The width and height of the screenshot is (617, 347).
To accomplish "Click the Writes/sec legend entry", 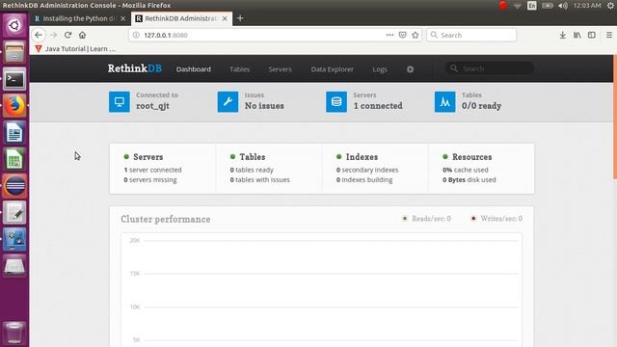I will [497, 219].
